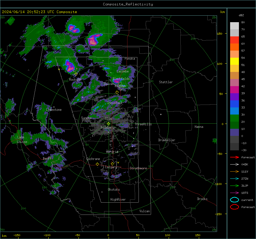Click the yellow diamond marker below RedDeer
This screenshot has width=256, height=239.
117,92
